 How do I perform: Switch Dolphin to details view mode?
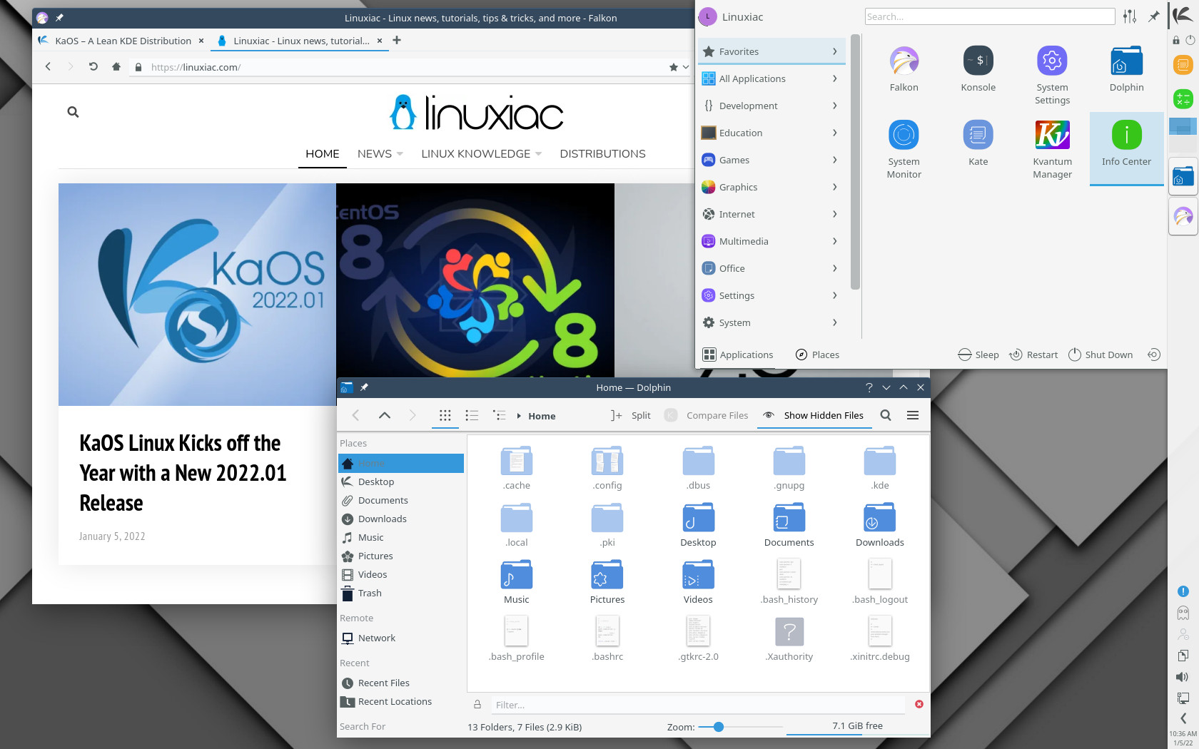pos(499,415)
